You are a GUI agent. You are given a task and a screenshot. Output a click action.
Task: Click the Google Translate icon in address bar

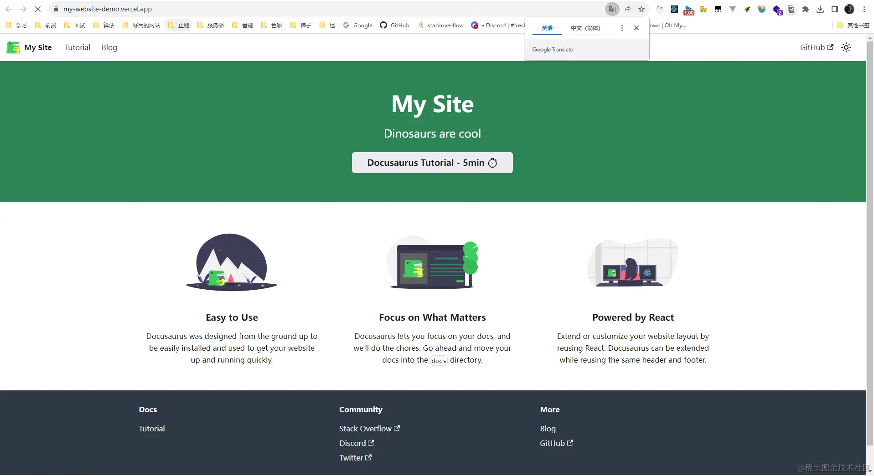coord(612,9)
